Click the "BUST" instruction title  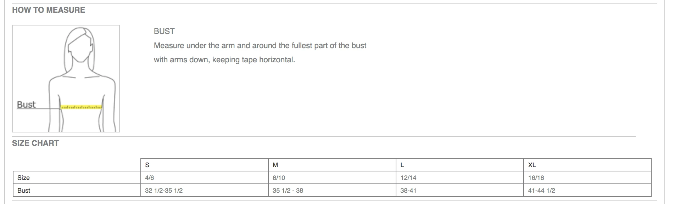(x=164, y=31)
